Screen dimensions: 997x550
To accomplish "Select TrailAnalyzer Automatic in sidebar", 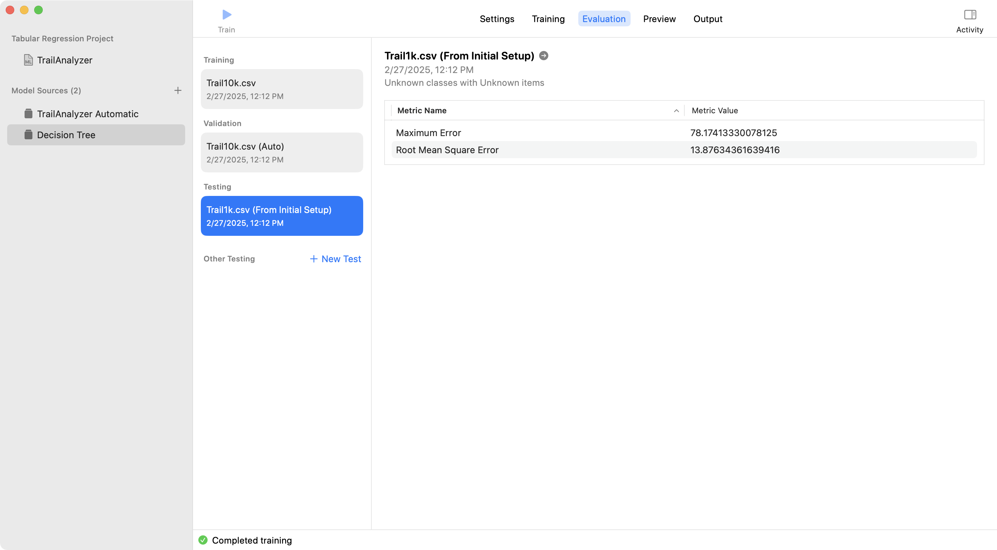I will click(x=96, y=114).
